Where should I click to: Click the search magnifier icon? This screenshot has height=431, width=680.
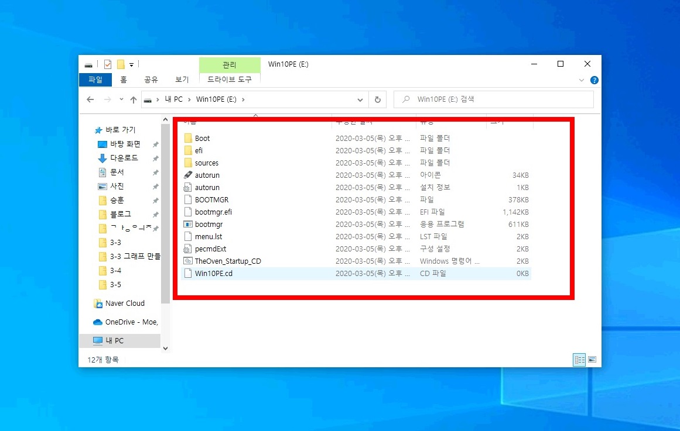click(x=406, y=99)
